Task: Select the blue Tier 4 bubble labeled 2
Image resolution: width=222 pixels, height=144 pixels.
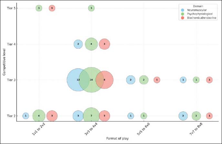Action: tap(78, 44)
